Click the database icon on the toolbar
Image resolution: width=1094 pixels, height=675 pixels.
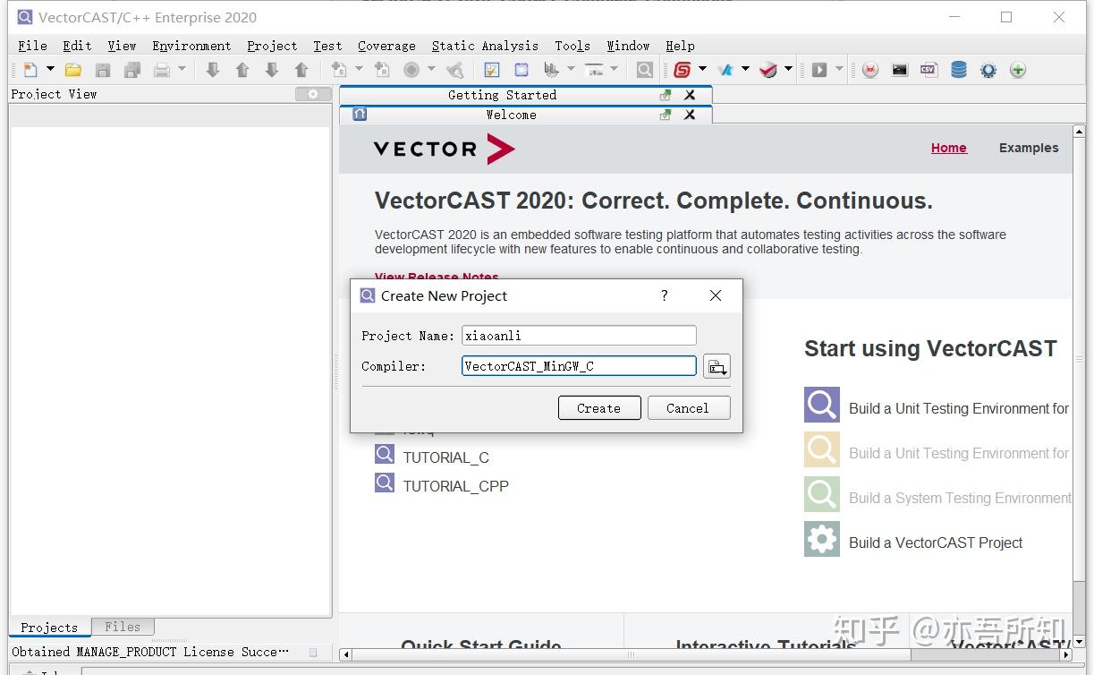coord(958,69)
